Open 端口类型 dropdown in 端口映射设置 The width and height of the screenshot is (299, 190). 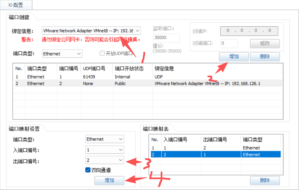pyautogui.click(x=105, y=139)
